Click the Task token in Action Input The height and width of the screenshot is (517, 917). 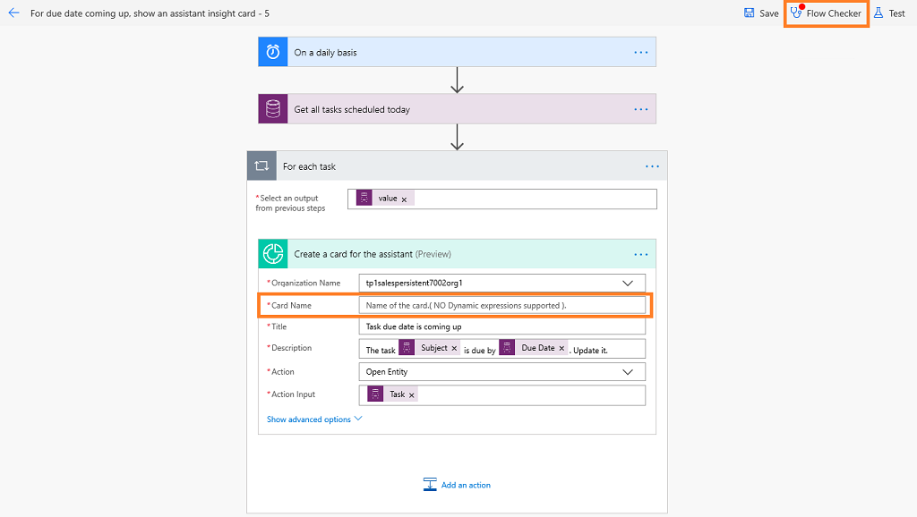pyautogui.click(x=392, y=394)
